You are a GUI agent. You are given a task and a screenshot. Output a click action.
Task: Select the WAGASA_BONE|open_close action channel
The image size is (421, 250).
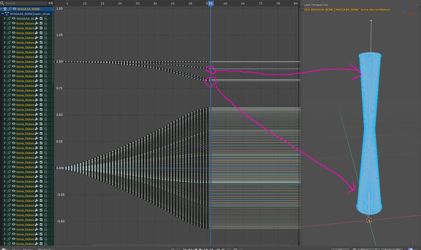coord(30,13)
